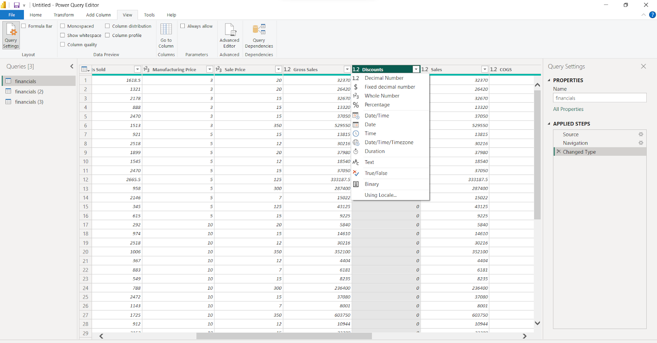Click the vertical scrollbar thumb

click(538, 155)
